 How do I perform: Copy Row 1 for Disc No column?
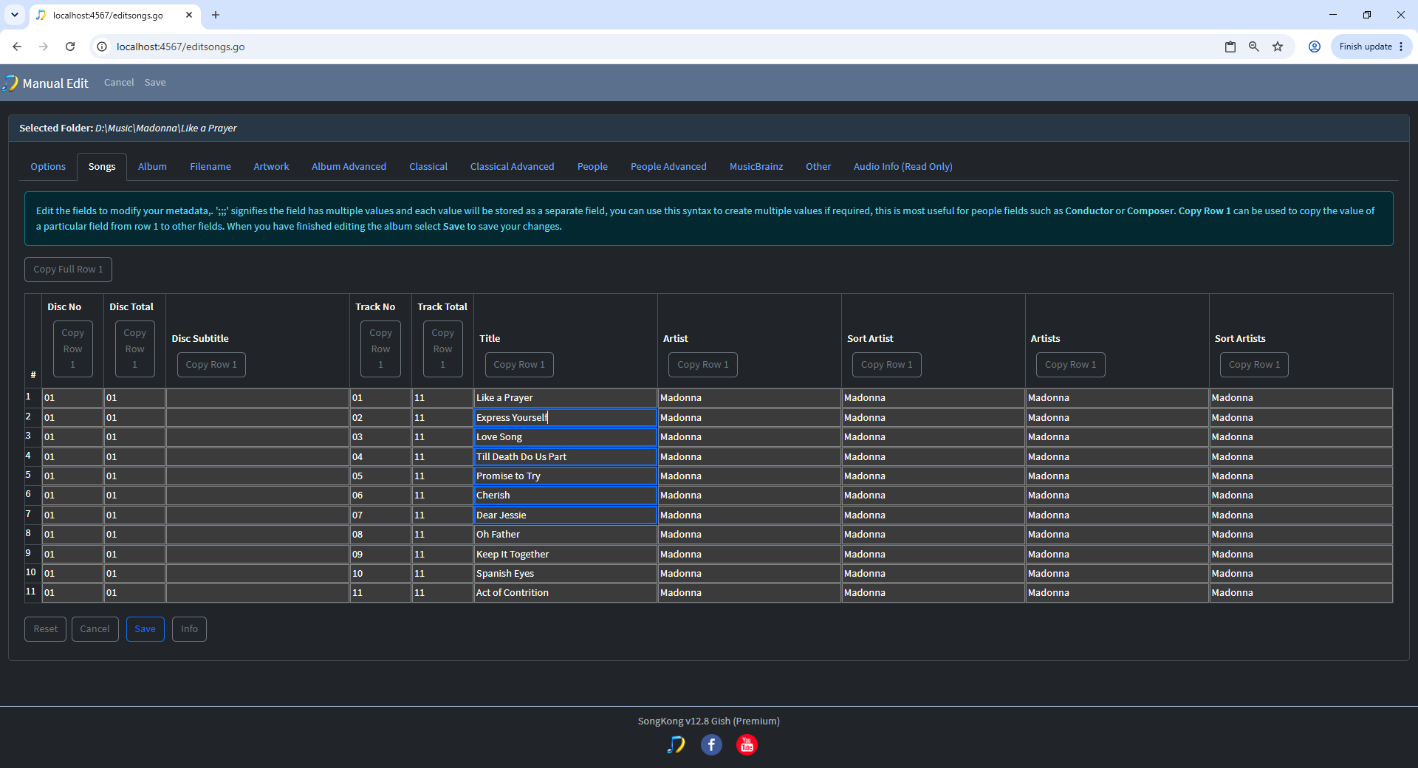tap(72, 349)
